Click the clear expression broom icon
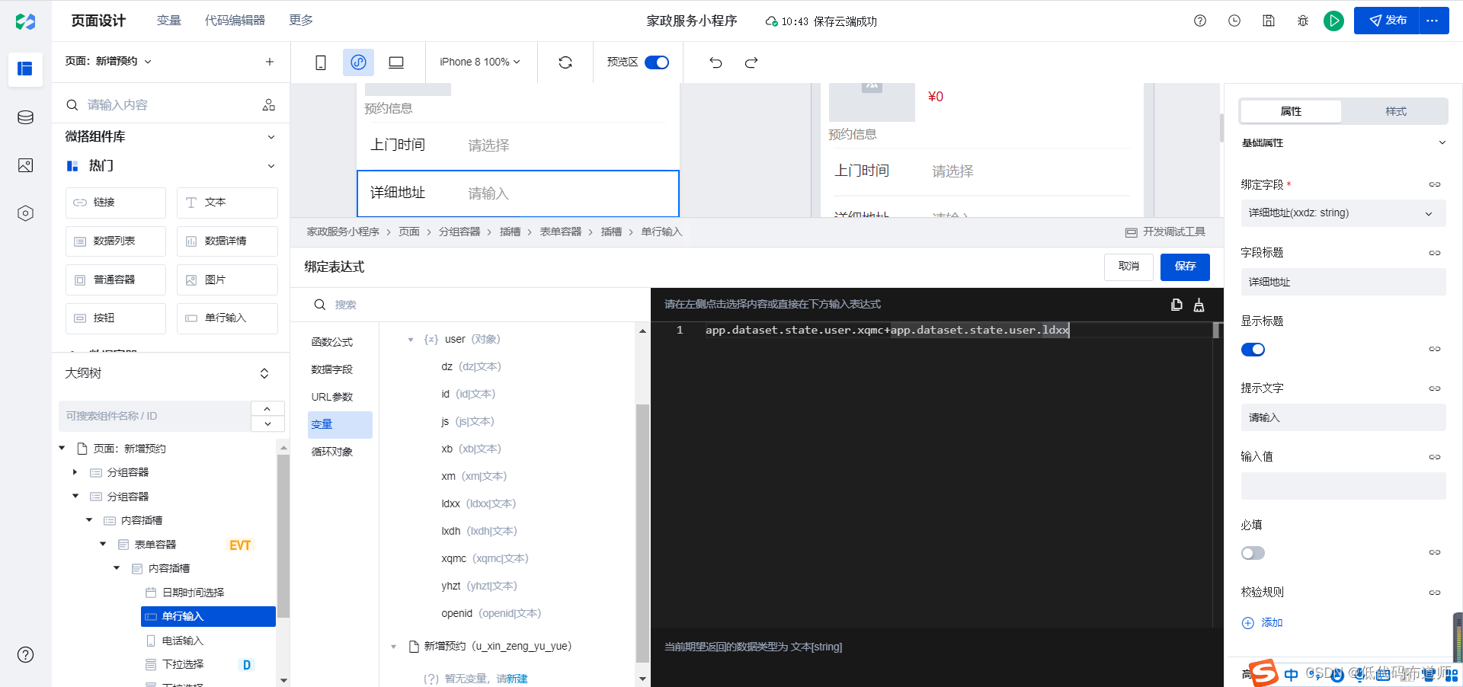 click(x=1199, y=305)
